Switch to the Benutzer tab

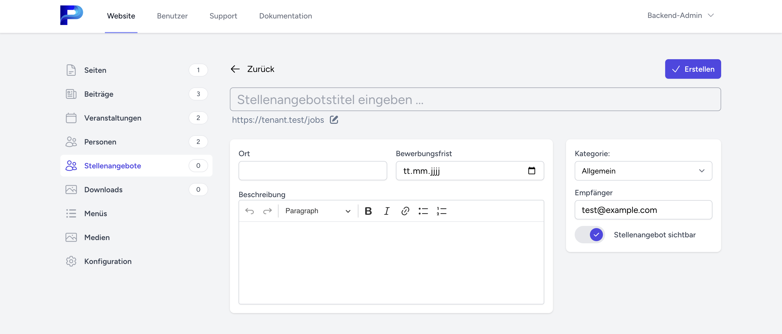[172, 16]
